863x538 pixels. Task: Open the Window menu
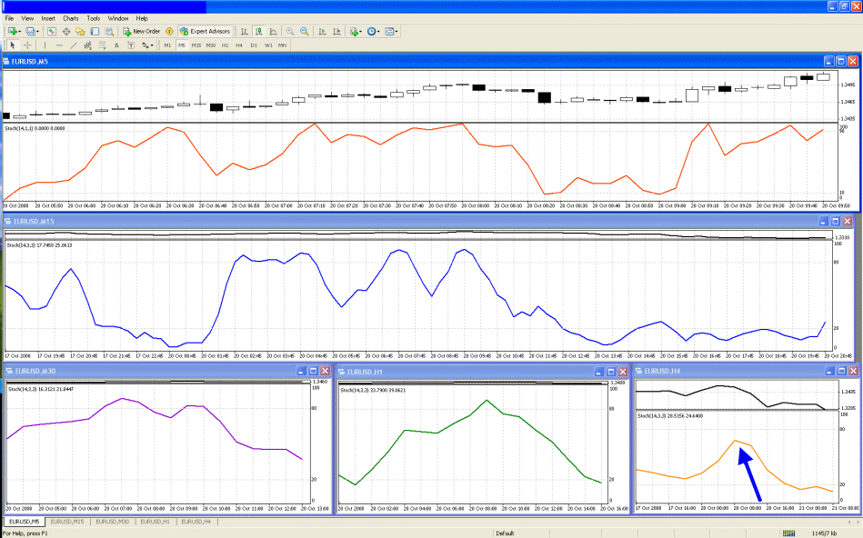[x=118, y=18]
